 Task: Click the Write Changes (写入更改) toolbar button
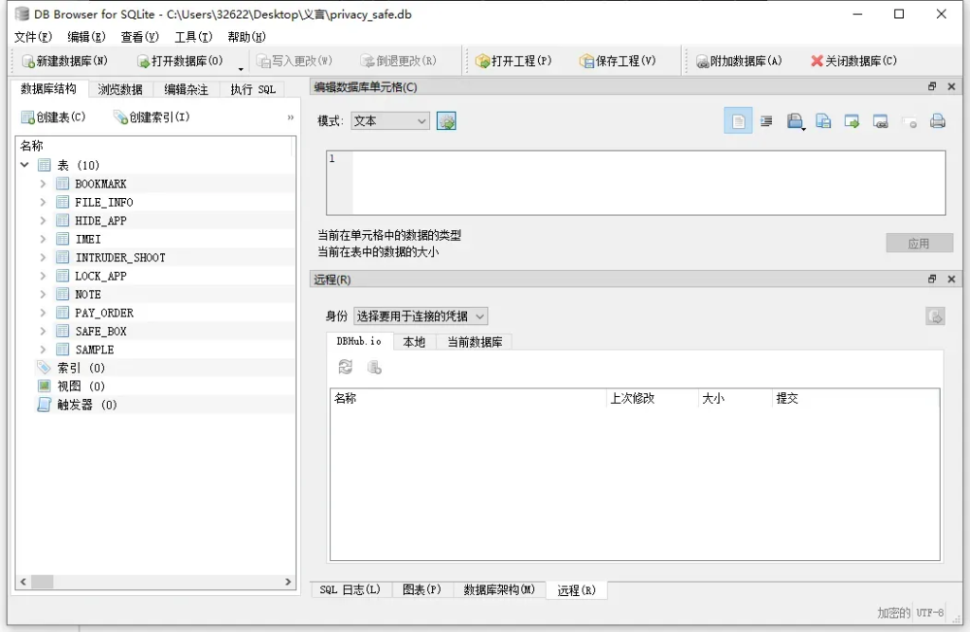295,61
